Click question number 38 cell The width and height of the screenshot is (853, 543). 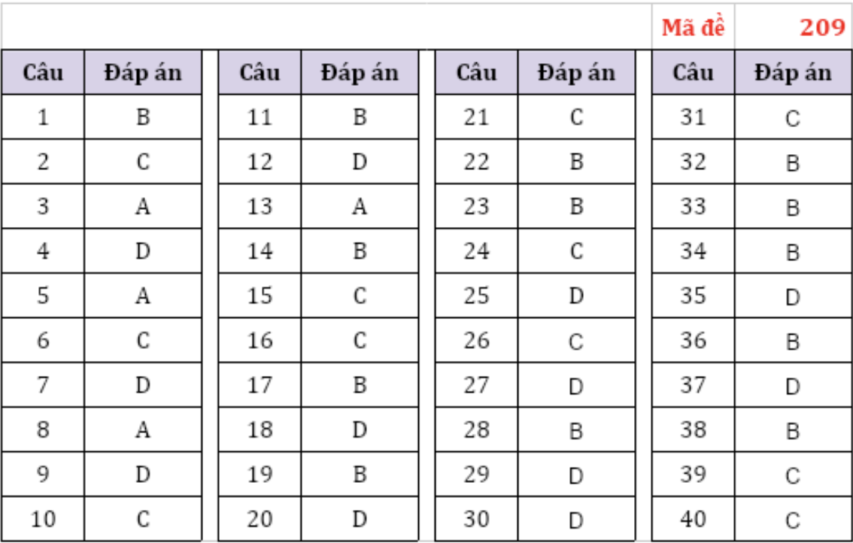(693, 430)
